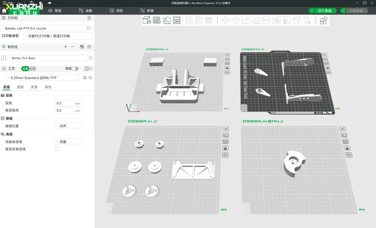
Task: Switch process scope to 对象
Action: 33,68
